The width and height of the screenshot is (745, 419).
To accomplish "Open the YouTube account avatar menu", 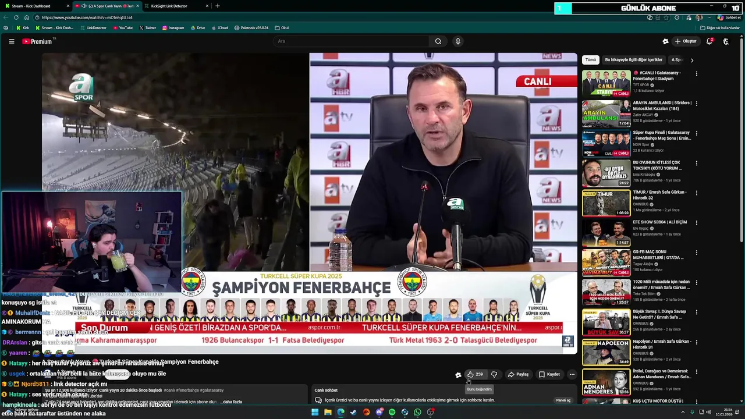I will coord(726,41).
